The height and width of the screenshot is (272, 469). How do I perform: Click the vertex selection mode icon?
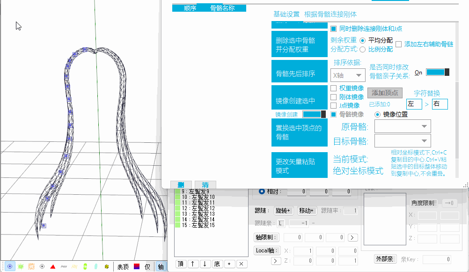pos(9,266)
